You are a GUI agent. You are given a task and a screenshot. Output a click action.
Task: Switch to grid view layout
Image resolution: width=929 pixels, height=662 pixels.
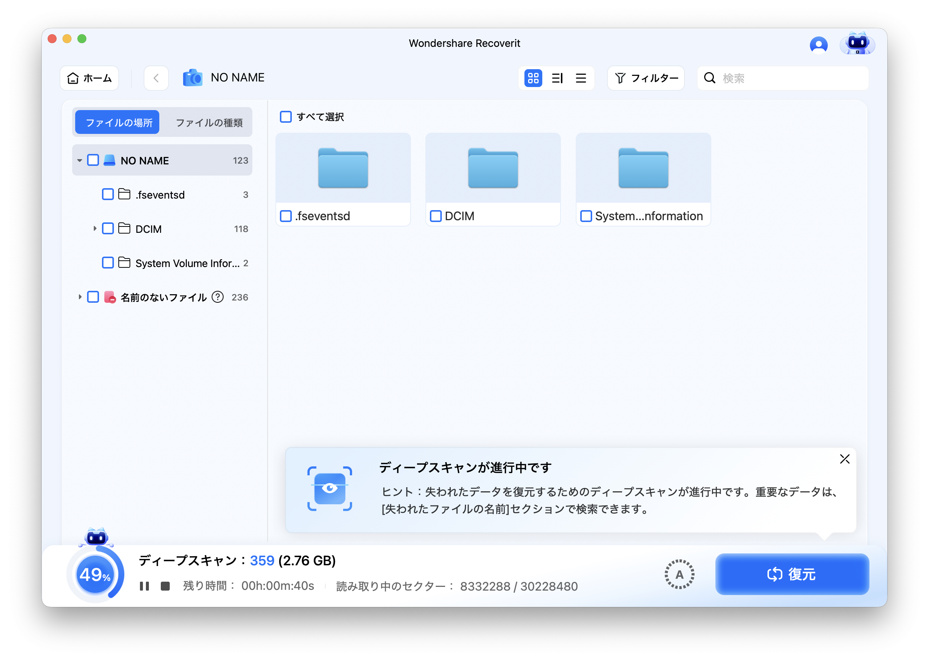point(533,78)
